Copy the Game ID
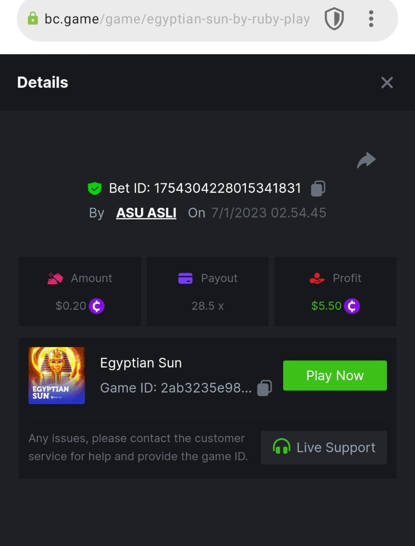Image resolution: width=415 pixels, height=546 pixels. [x=265, y=388]
